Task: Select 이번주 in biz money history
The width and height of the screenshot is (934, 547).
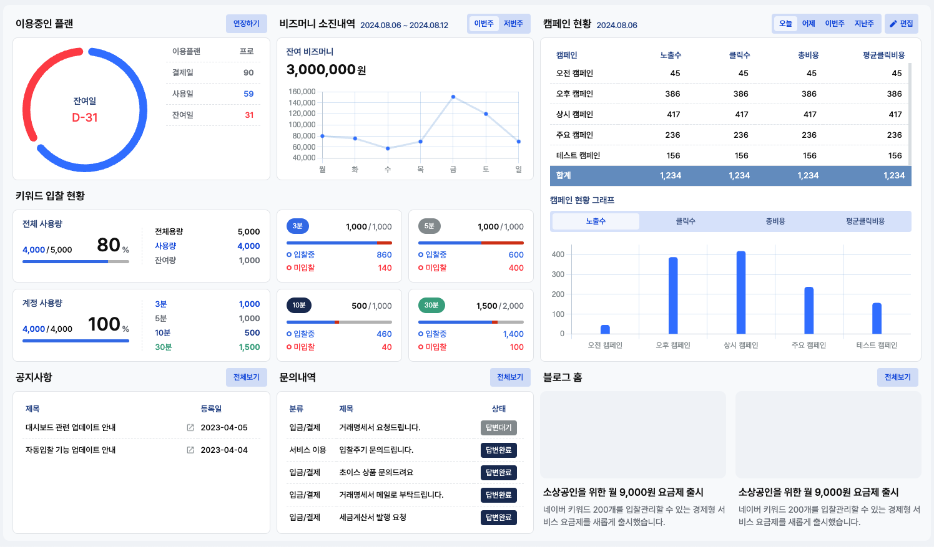Action: [484, 24]
